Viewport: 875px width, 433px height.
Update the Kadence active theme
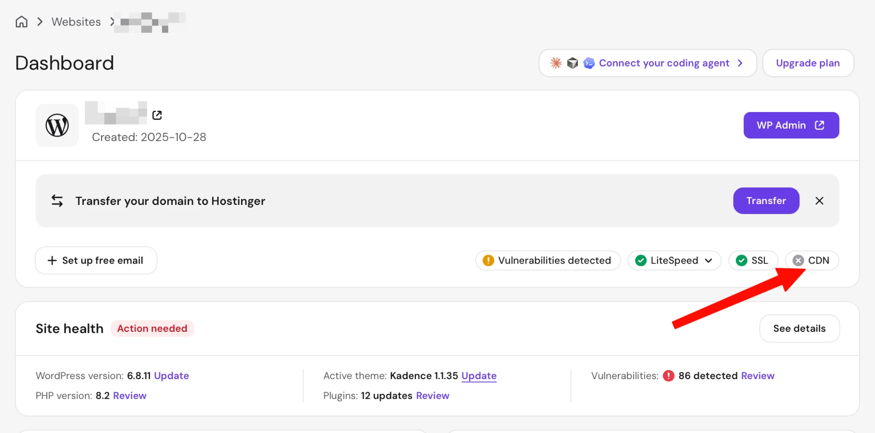pyautogui.click(x=479, y=376)
